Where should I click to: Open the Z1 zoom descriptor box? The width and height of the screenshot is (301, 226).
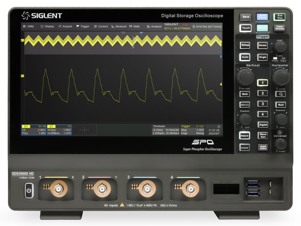59,129
